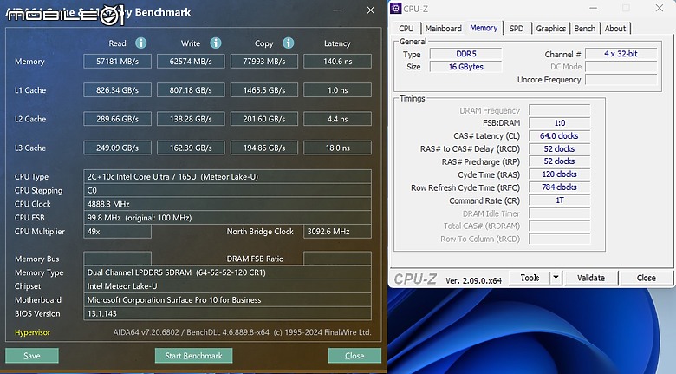Viewport: 676px width, 374px height.
Task: Click the empty Memory Bus field
Action: 117,259
